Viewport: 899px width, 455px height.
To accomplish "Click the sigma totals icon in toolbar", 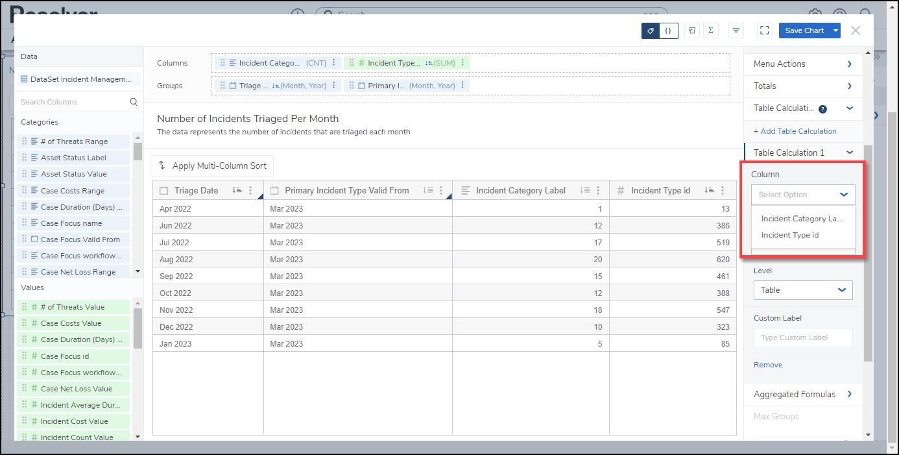I will 711,31.
